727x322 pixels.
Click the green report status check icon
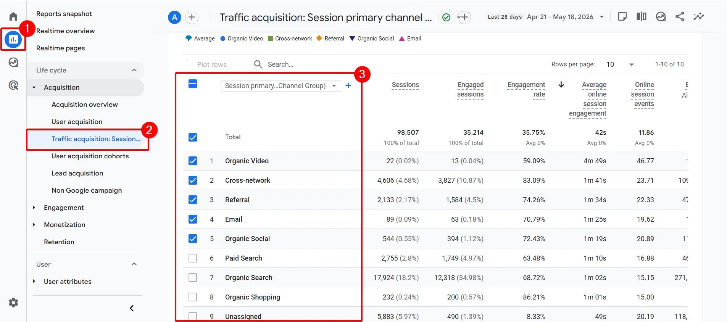pos(447,17)
